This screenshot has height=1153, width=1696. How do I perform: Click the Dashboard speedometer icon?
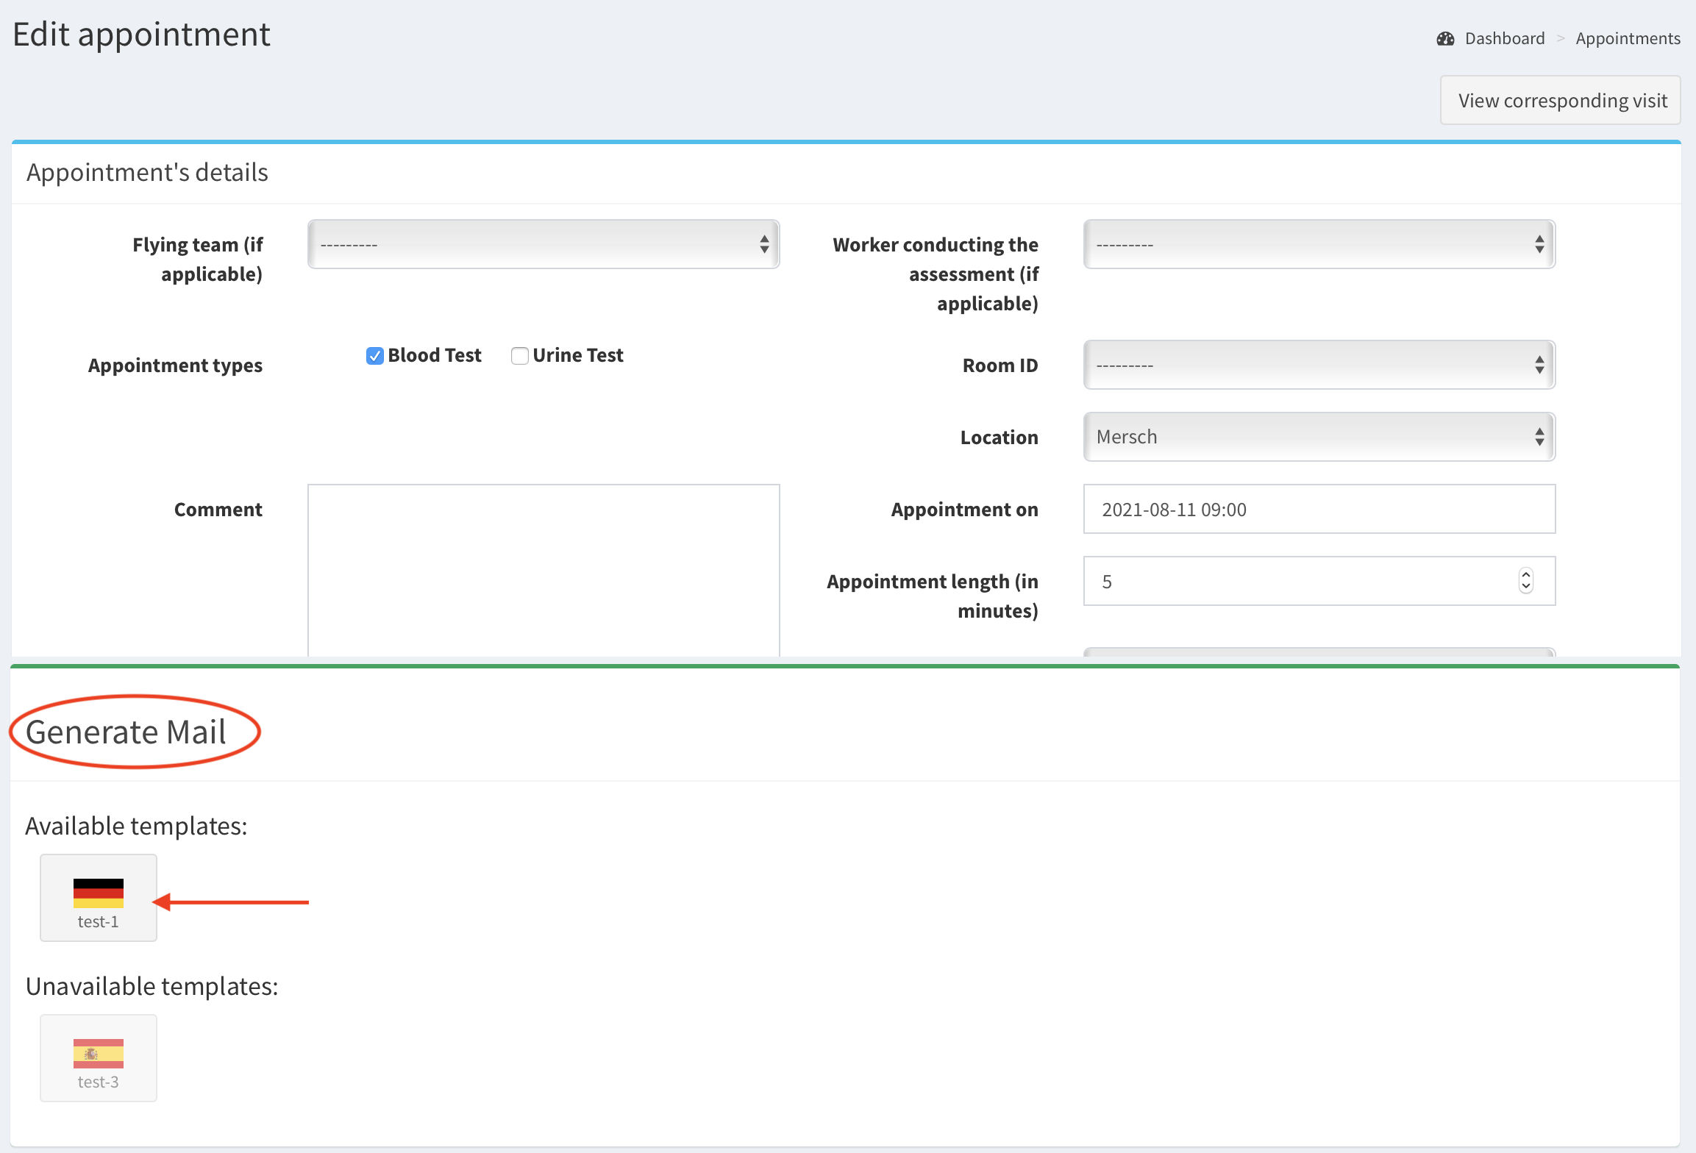click(x=1445, y=39)
